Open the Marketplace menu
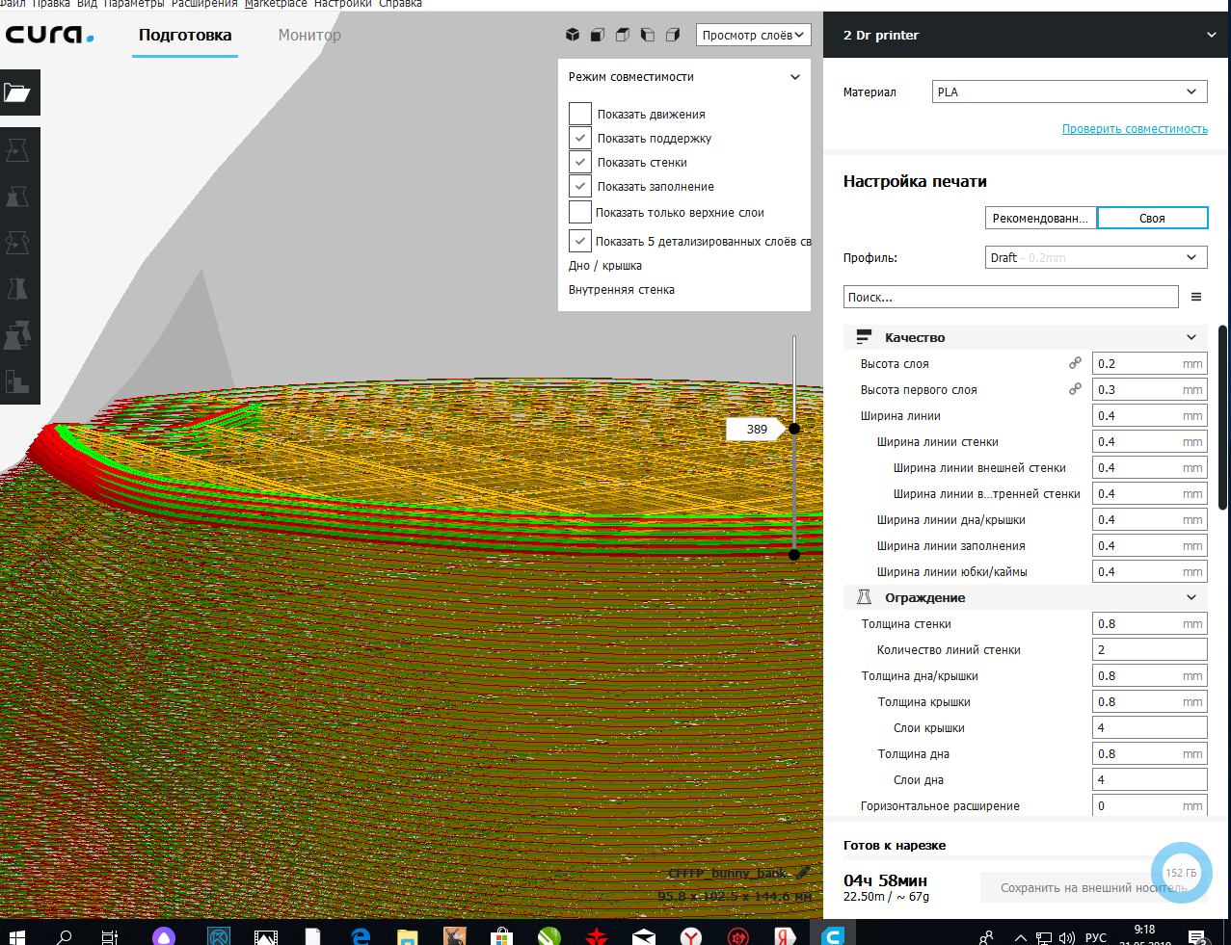Image resolution: width=1231 pixels, height=945 pixels. pos(276,4)
